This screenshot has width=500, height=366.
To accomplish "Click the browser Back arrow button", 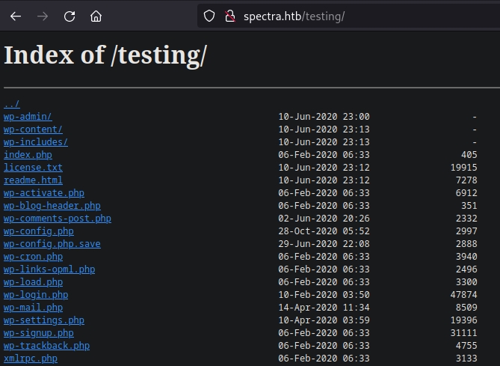I will tap(16, 16).
